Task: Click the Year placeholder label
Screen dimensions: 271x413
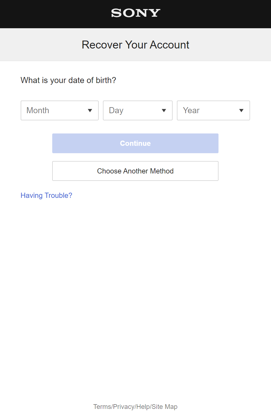Action: point(191,110)
